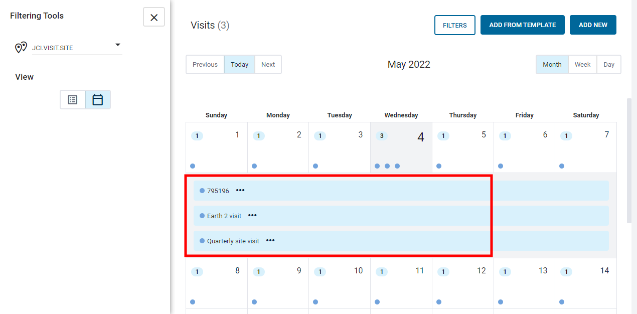Select May 1 date cell

point(217,147)
